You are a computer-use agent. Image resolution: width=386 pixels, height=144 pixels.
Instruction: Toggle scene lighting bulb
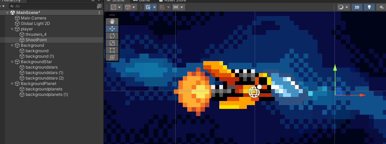[369, 7]
